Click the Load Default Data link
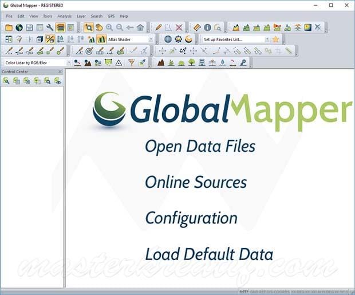The image size is (355, 295). (209, 254)
